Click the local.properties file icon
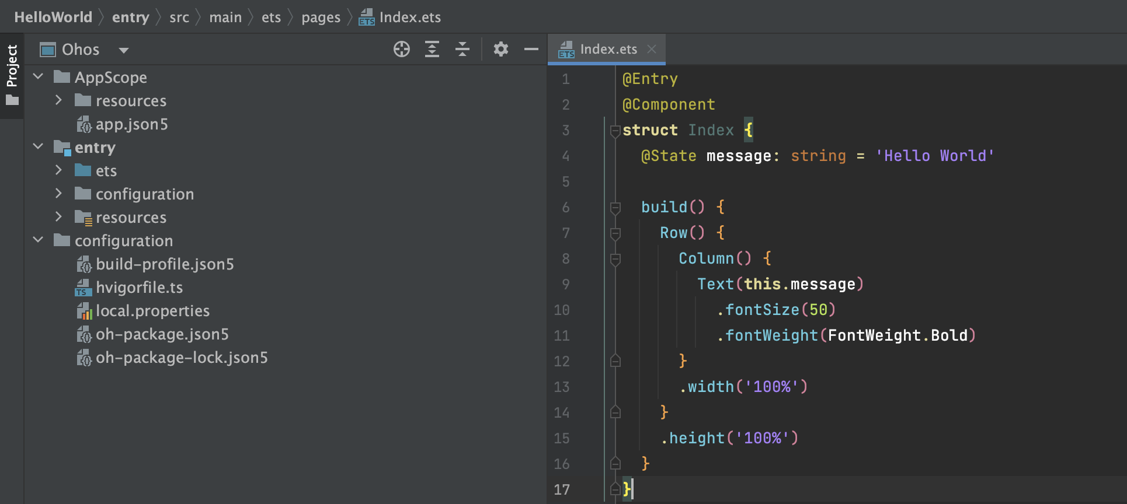The width and height of the screenshot is (1127, 504). (x=84, y=311)
